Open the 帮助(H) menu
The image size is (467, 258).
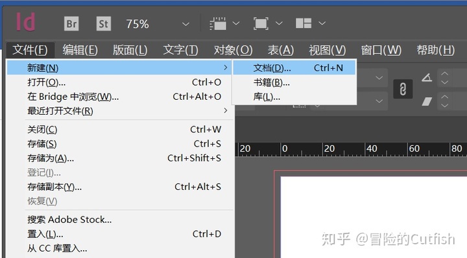click(x=435, y=50)
